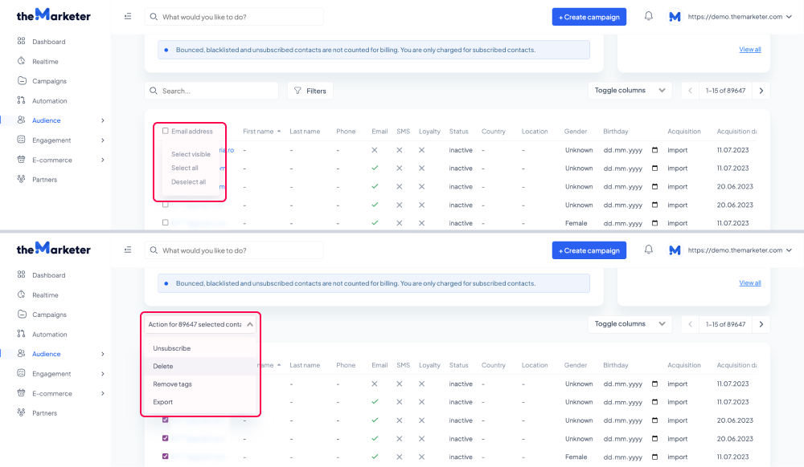Open Dashboard icon in lower screenshot sidebar

(21, 274)
